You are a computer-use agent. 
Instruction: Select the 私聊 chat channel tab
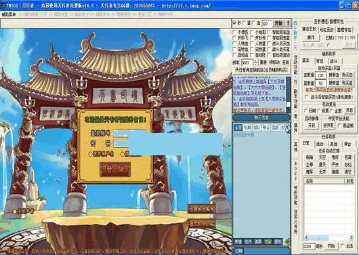coord(247,127)
